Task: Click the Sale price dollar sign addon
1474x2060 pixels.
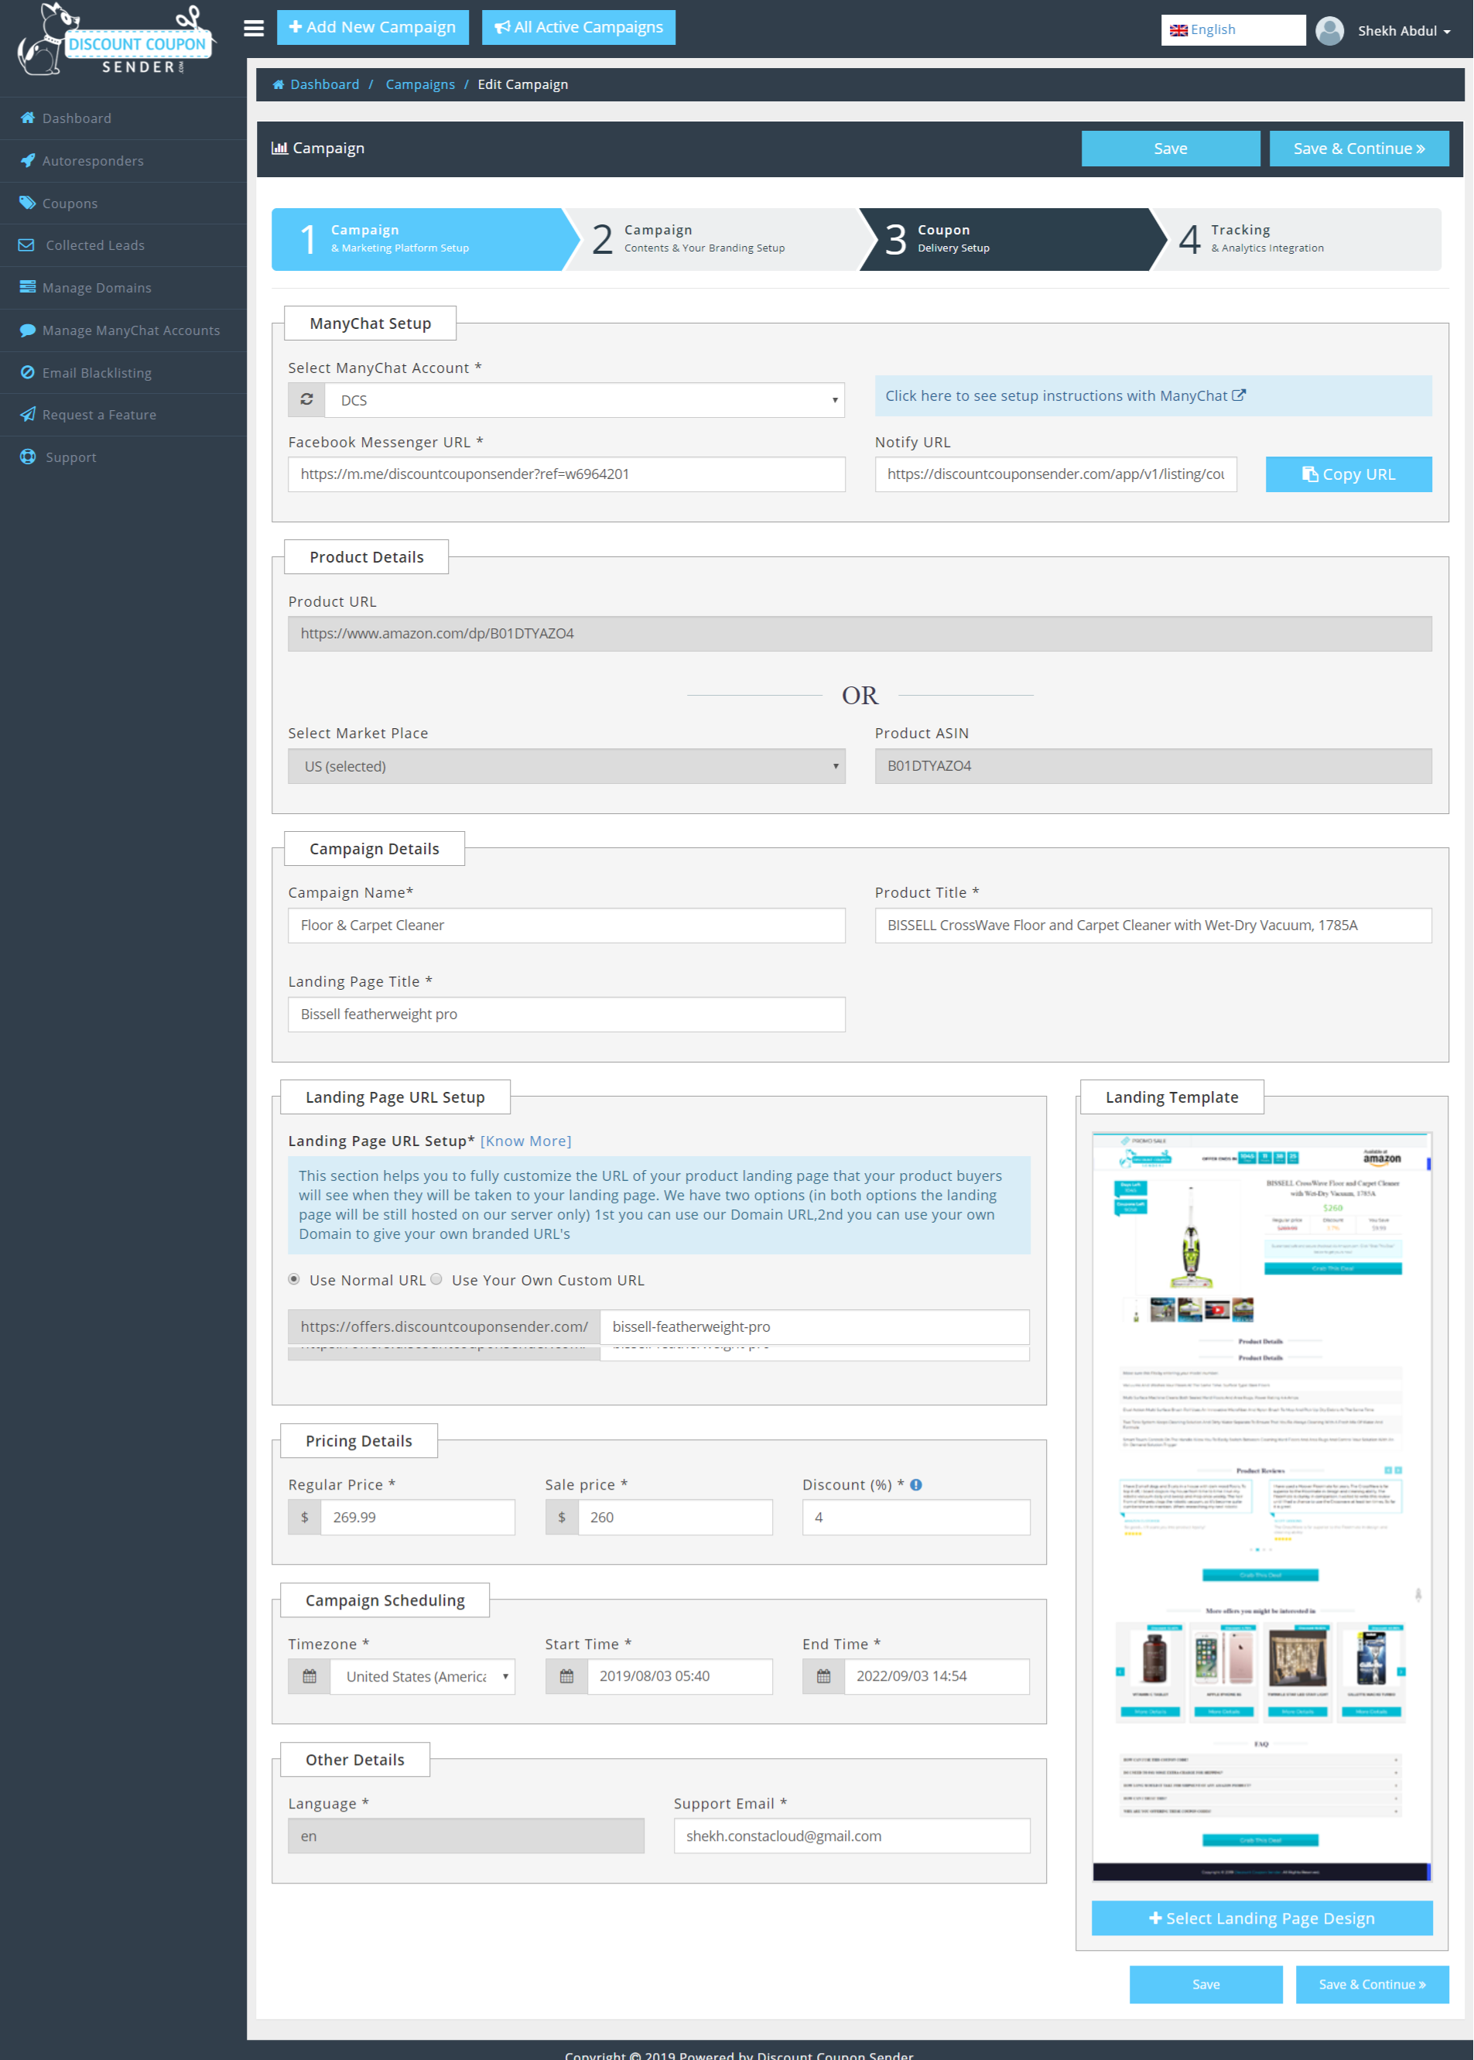Action: tap(562, 1518)
